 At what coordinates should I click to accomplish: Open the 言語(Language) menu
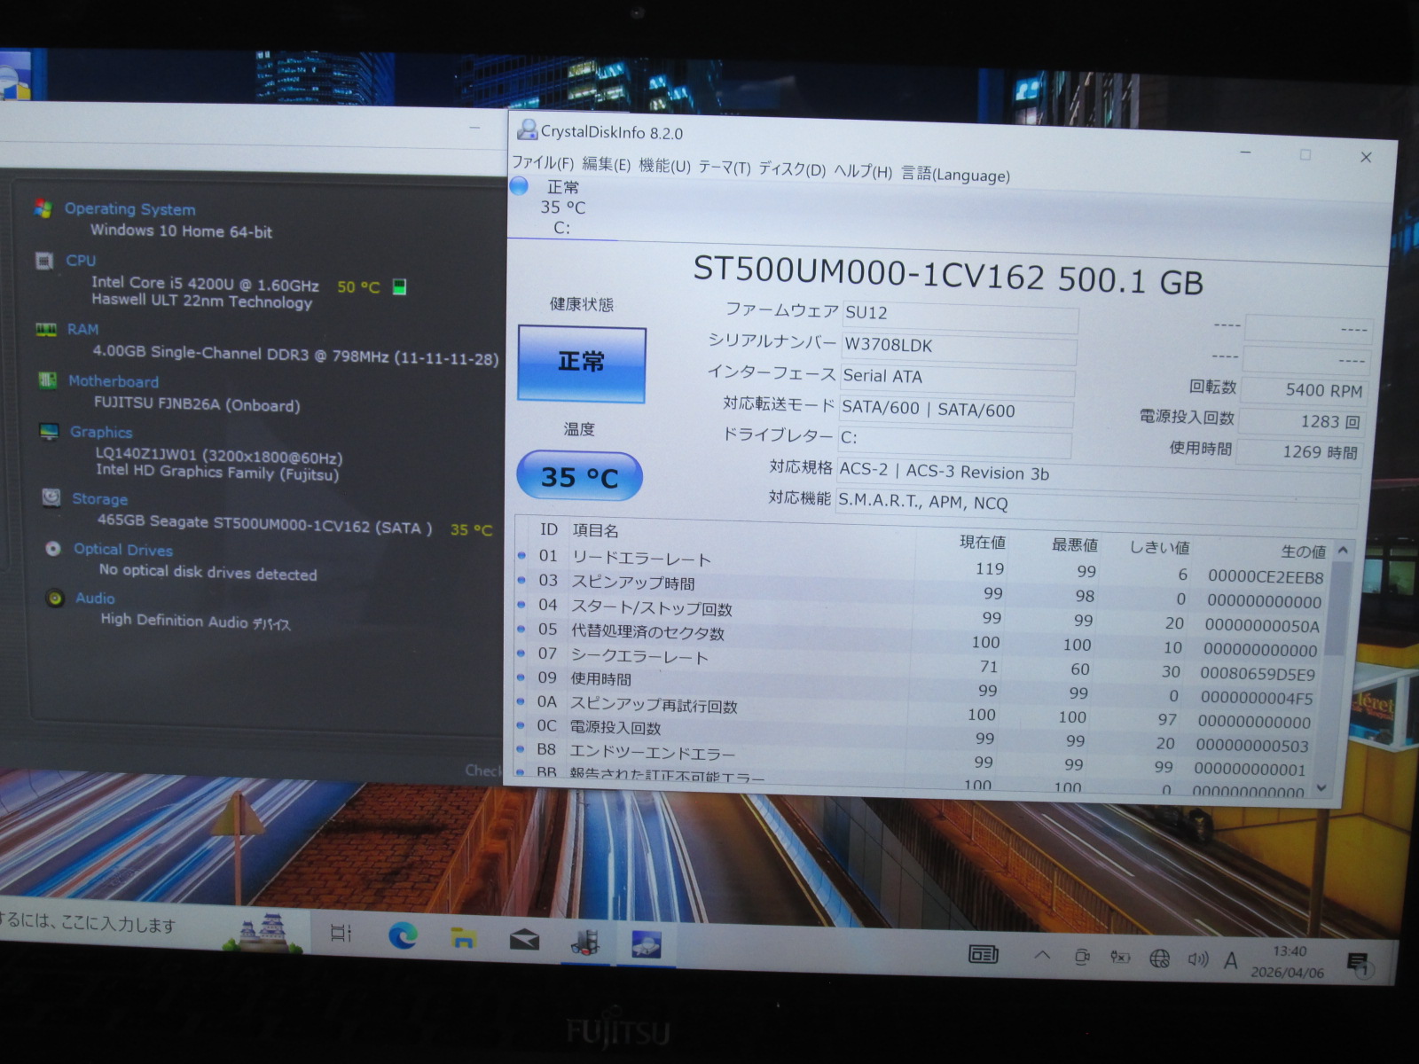(x=955, y=174)
